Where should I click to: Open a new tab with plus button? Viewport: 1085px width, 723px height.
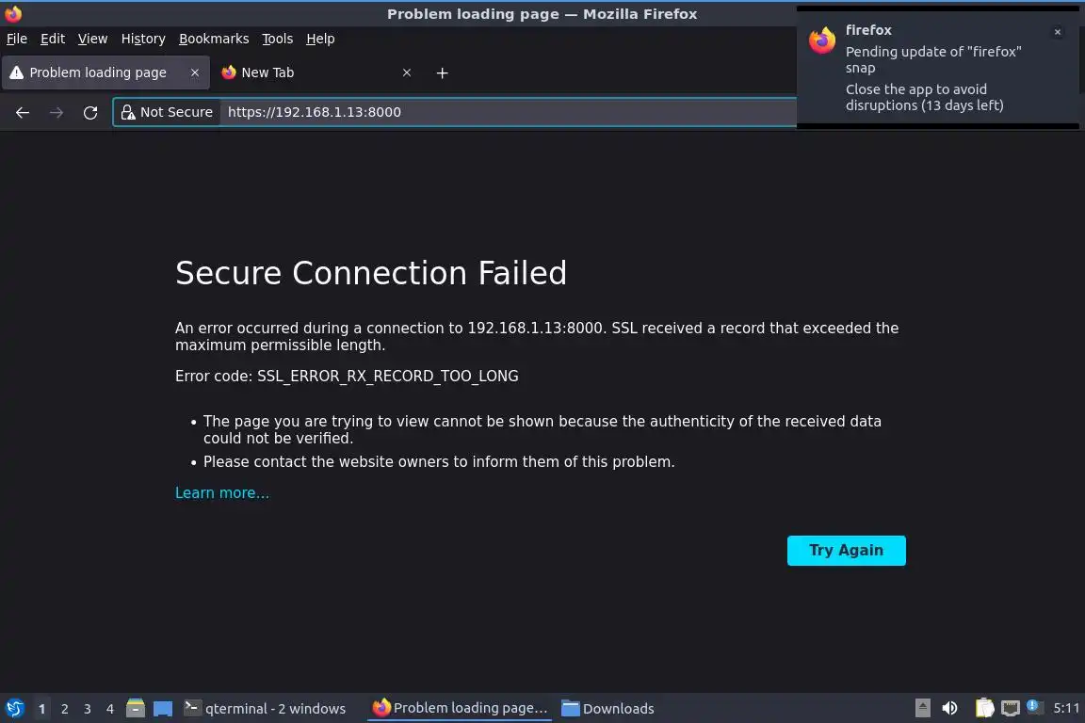pyautogui.click(x=443, y=72)
